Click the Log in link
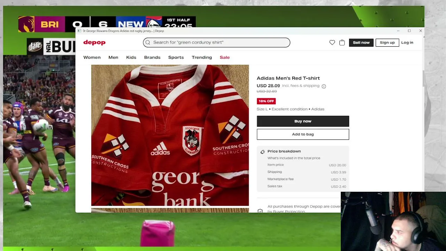The width and height of the screenshot is (446, 251). 407,43
